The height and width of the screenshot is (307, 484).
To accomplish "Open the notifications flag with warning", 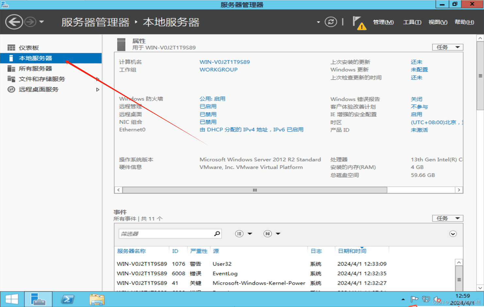I will click(x=359, y=23).
